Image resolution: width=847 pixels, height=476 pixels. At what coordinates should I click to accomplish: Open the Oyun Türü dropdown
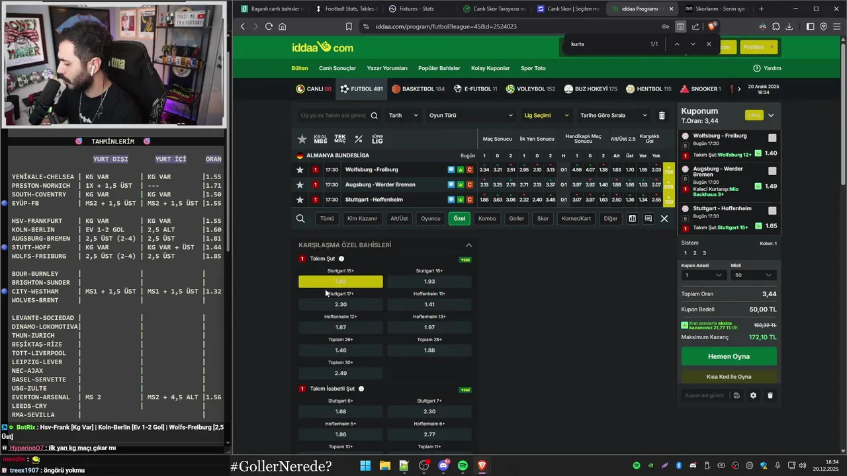coord(470,115)
